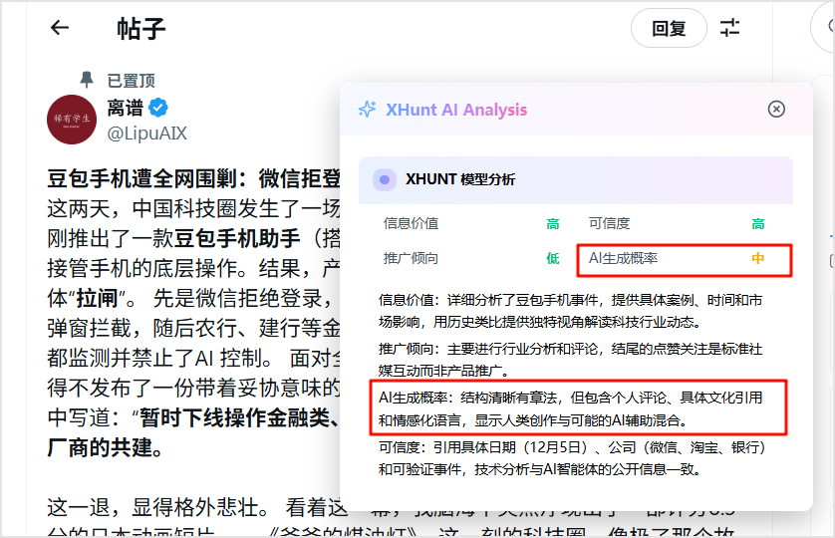Screen dimensions: 835x538
Task: Click the blue verified badge next to 离谱
Action: (158, 108)
